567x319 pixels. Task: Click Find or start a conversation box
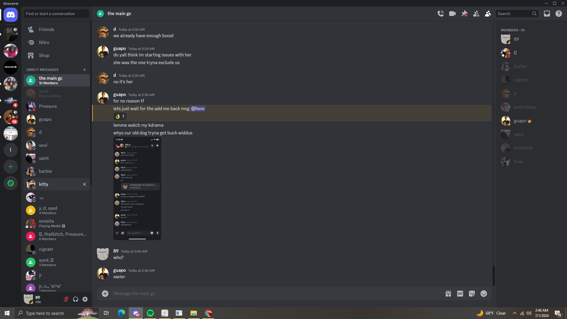[57, 14]
